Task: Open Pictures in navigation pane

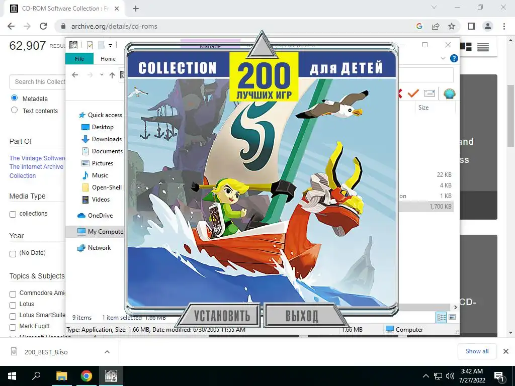Action: point(103,163)
